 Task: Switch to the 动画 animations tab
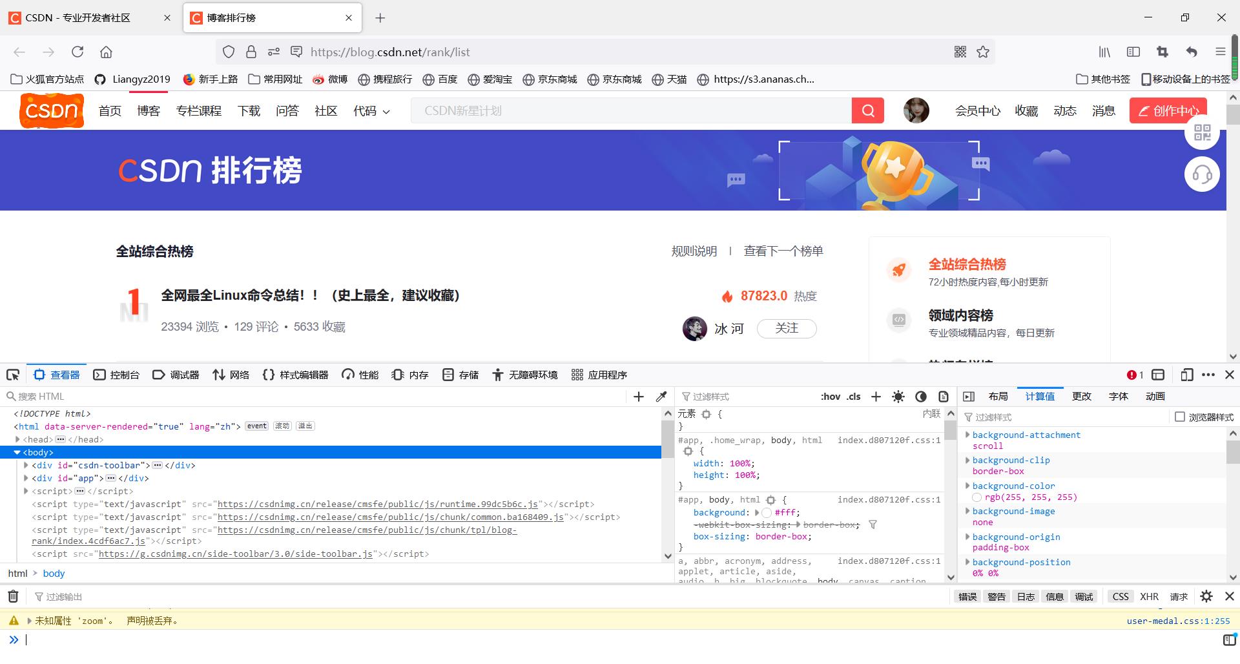pyautogui.click(x=1155, y=397)
